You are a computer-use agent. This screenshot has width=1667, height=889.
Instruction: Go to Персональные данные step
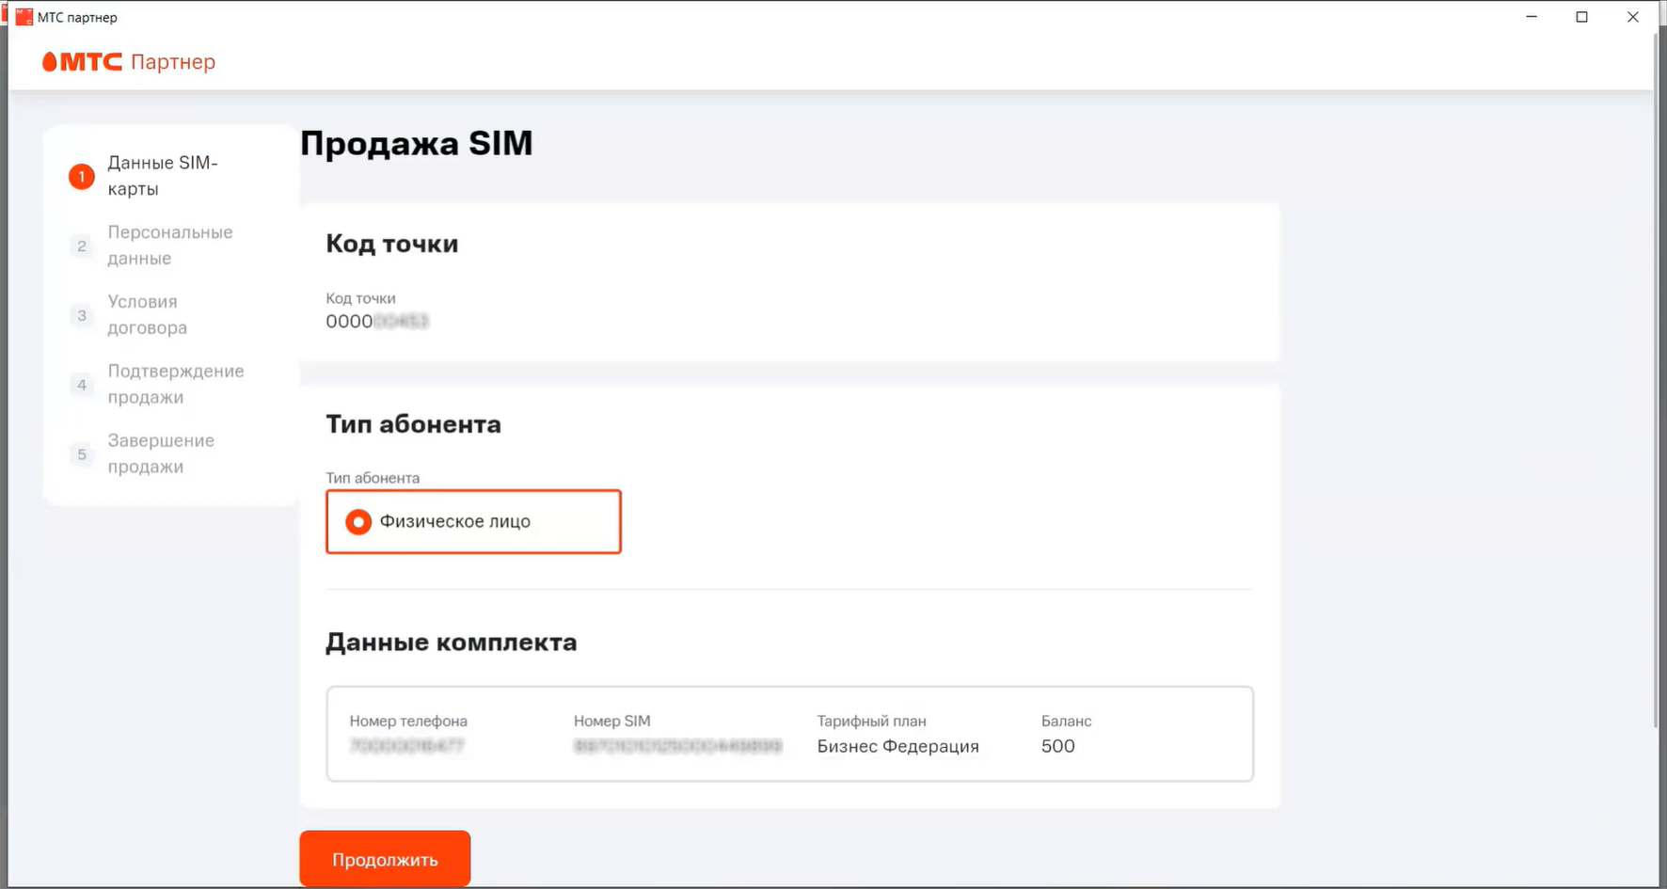(x=170, y=246)
